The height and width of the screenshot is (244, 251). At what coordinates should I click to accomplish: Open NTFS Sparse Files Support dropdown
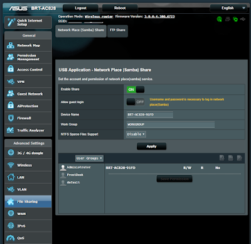pos(136,134)
